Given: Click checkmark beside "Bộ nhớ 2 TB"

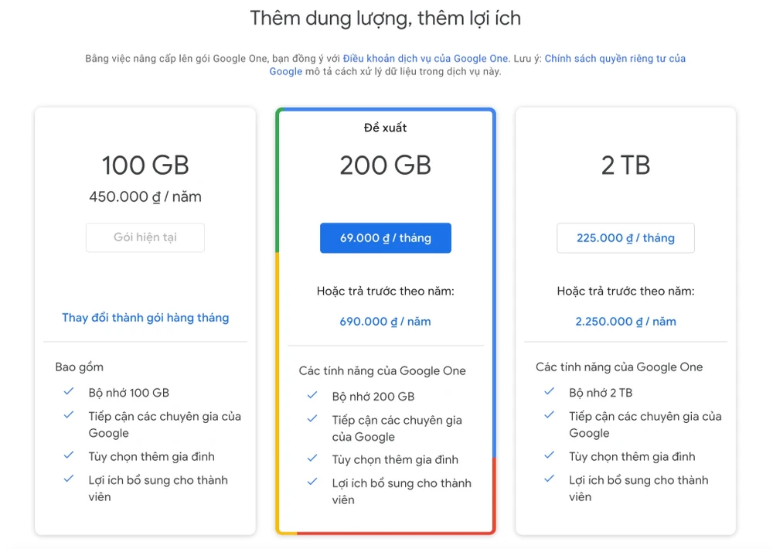Looking at the screenshot, I should (549, 392).
